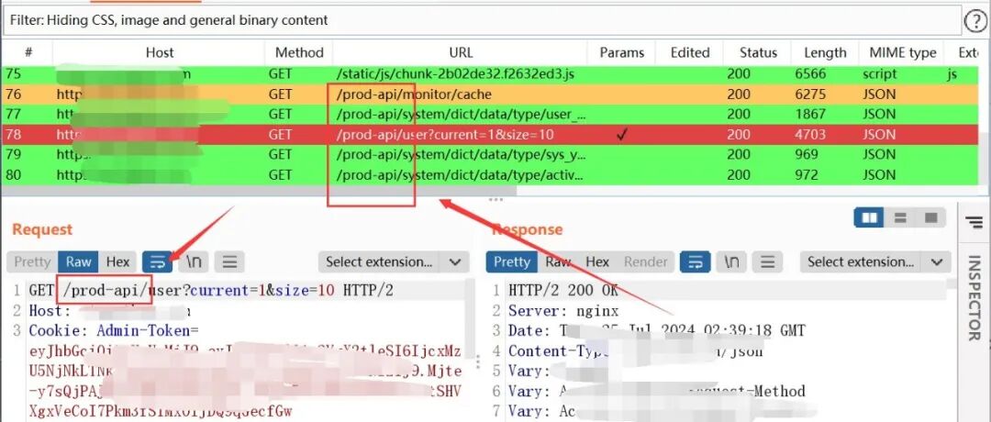Click the script MIME type cell
The height and width of the screenshot is (422, 991).
(x=880, y=74)
